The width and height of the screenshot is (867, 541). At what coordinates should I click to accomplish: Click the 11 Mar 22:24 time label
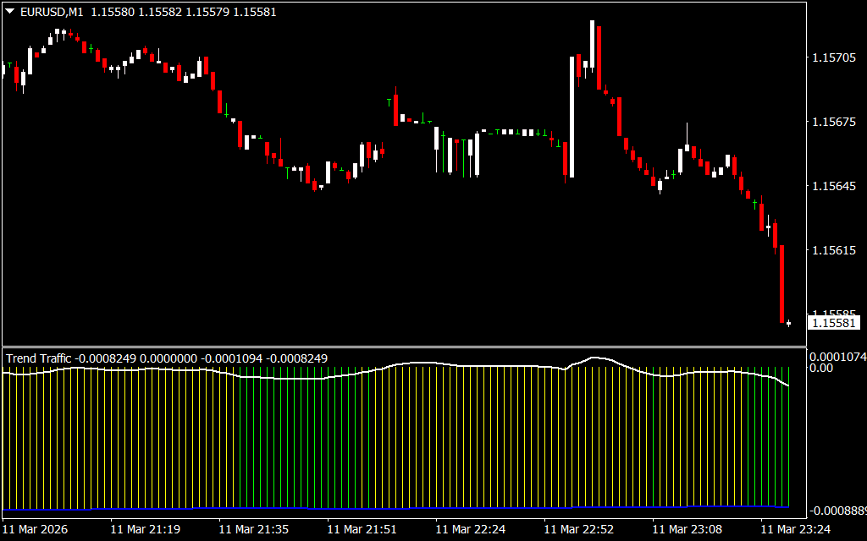(x=470, y=529)
